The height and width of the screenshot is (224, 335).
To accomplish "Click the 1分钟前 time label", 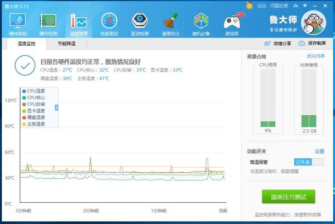I will click(159, 211).
